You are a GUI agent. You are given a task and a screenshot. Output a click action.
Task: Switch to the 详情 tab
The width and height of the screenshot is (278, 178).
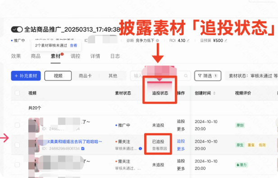tap(95, 56)
